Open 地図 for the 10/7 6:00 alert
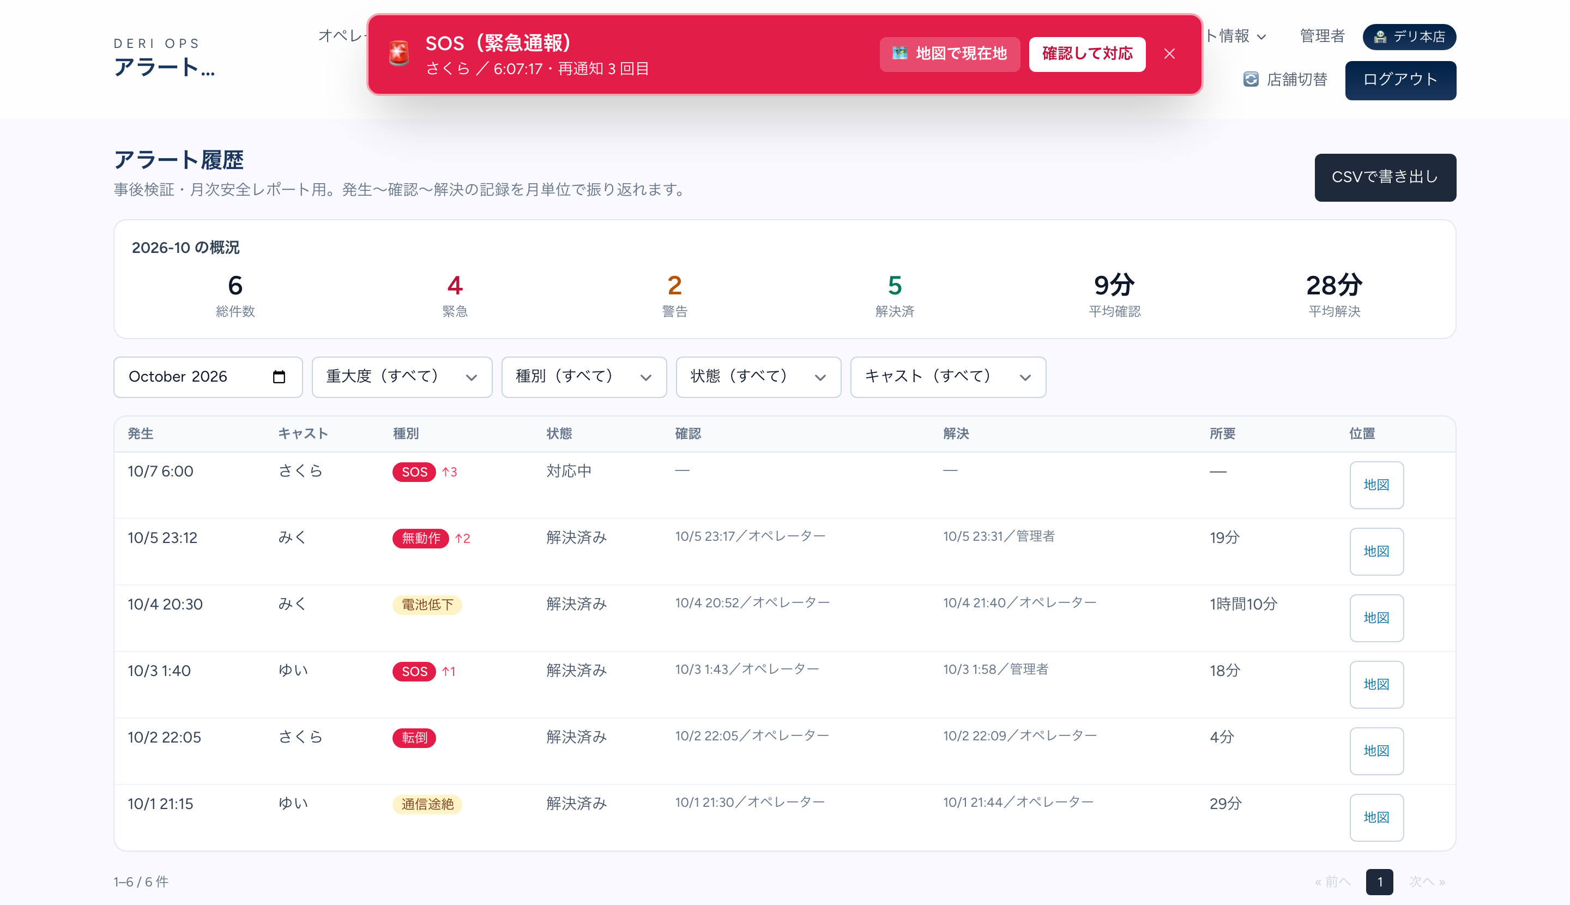The width and height of the screenshot is (1570, 905). click(1376, 485)
